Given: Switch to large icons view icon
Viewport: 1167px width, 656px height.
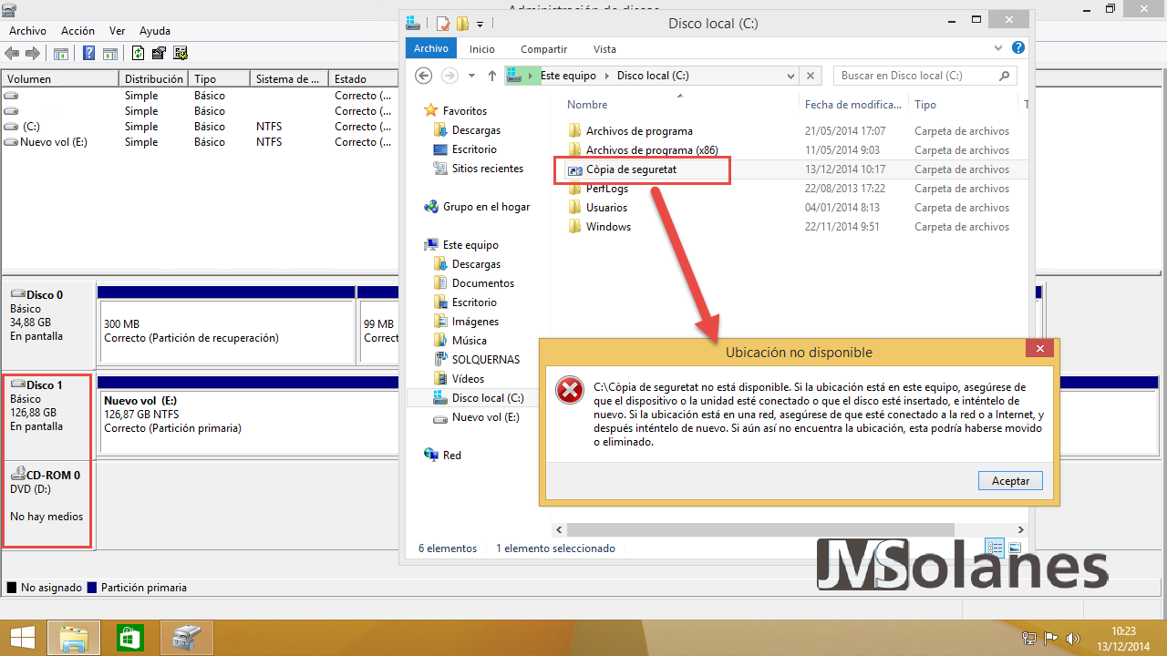Looking at the screenshot, I should coord(1015,548).
